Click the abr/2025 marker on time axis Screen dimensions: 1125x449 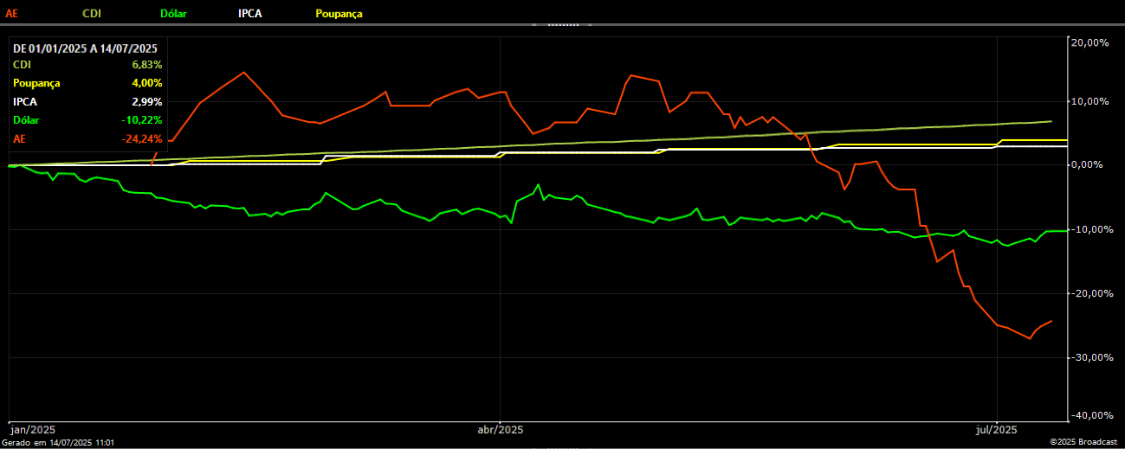click(x=501, y=429)
